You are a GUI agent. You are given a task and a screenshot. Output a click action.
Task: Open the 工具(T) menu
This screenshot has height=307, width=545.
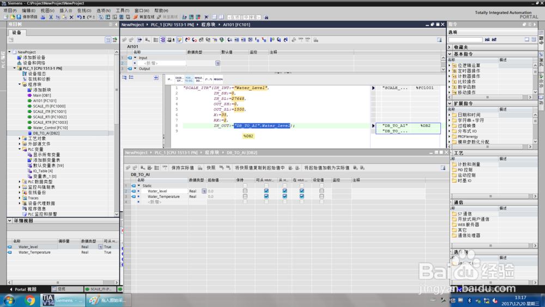(122, 10)
